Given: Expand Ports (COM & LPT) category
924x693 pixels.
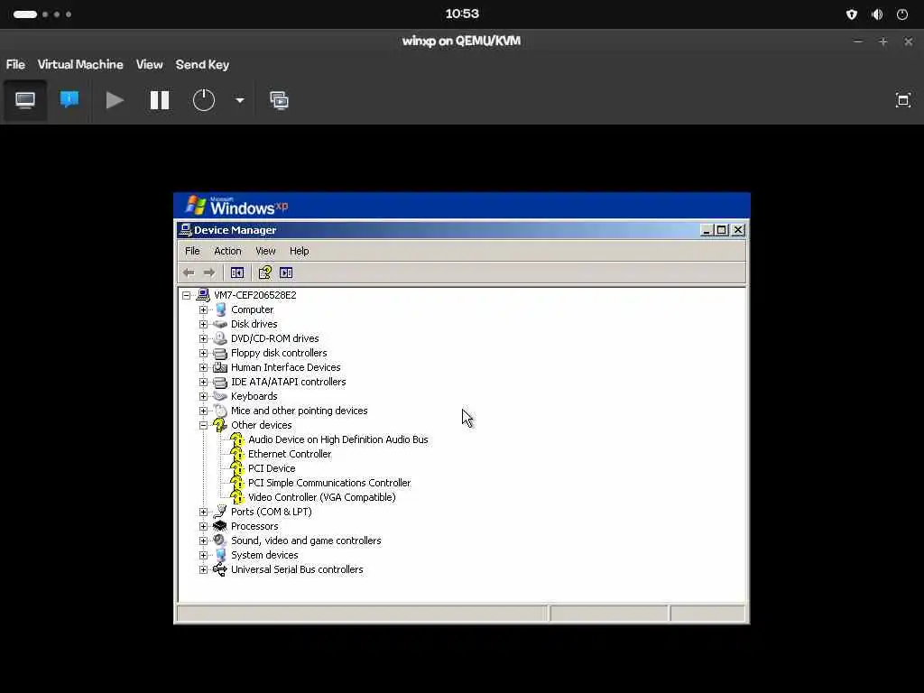Looking at the screenshot, I should click(203, 513).
